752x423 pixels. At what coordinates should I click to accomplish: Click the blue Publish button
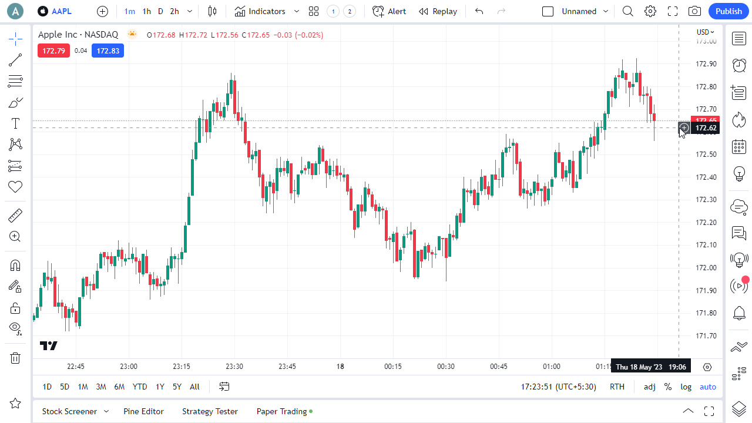pyautogui.click(x=728, y=11)
